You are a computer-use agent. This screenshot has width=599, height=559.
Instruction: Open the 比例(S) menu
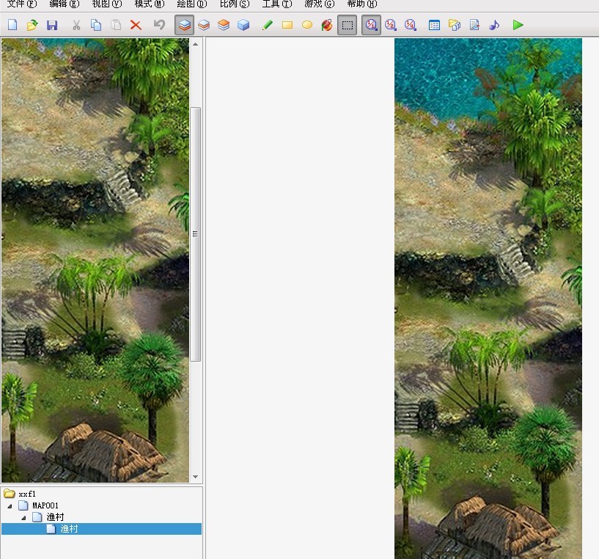235,4
